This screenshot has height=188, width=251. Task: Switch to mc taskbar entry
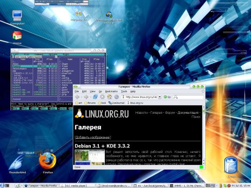[x=150, y=185]
